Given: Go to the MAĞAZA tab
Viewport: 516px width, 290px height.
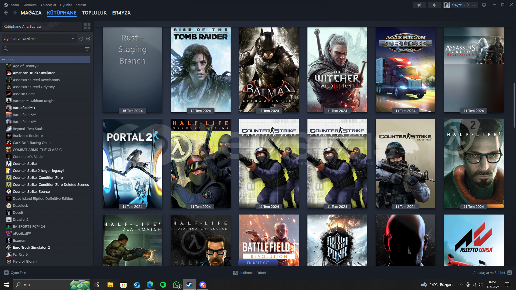Looking at the screenshot, I should tap(31, 13).
